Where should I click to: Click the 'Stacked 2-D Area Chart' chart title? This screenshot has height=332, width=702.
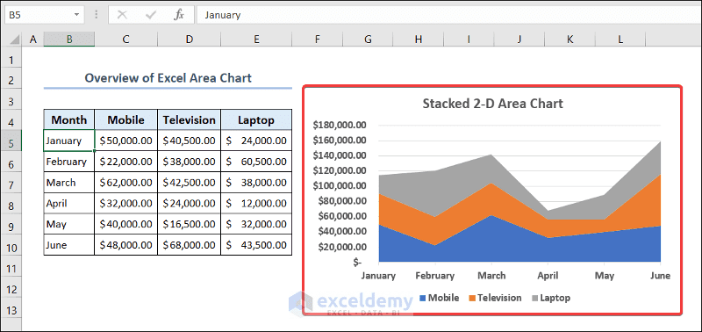coord(492,104)
